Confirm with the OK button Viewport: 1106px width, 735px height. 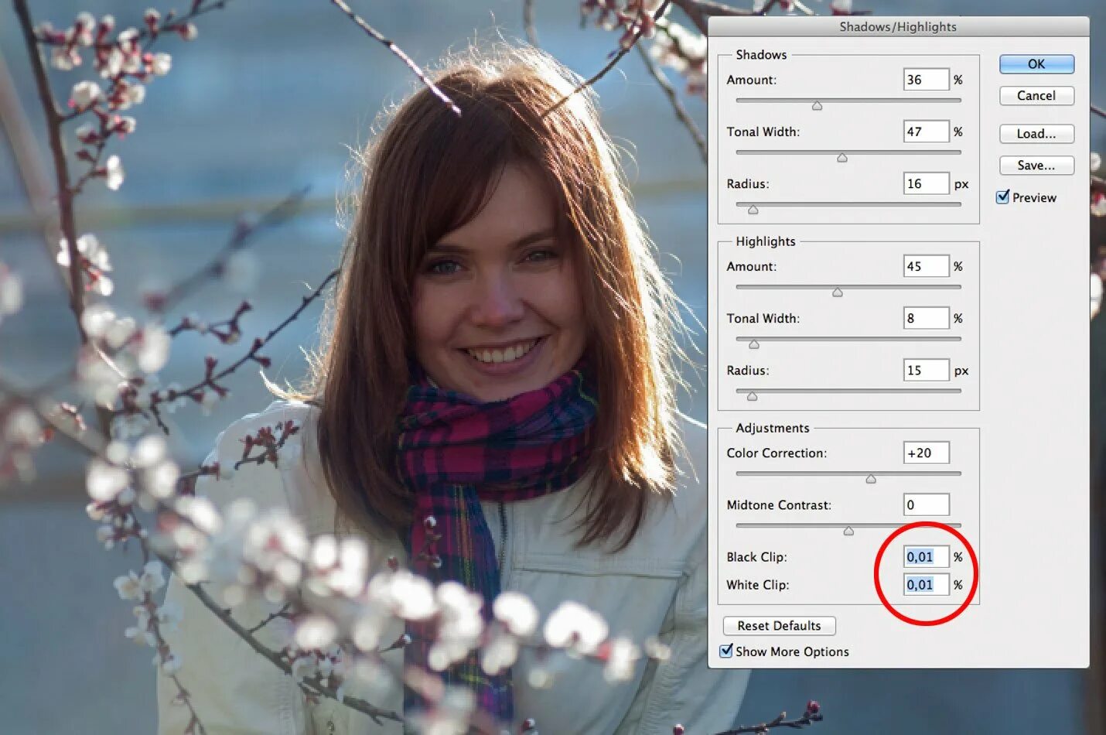tap(1036, 64)
